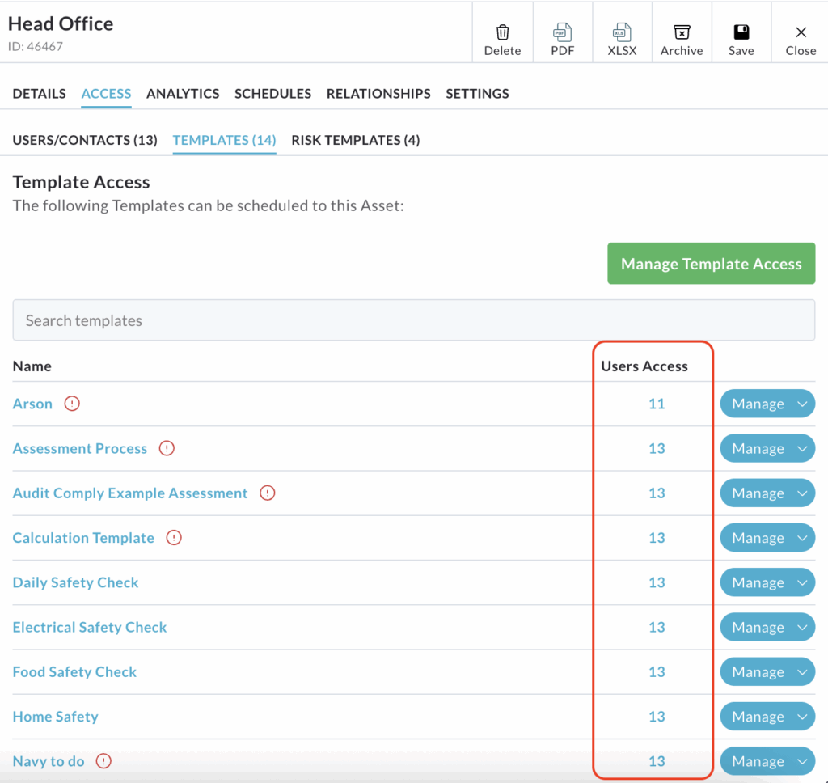The height and width of the screenshot is (783, 828).
Task: Open Manage dropdown for Daily Safety Check
Action: (x=801, y=582)
